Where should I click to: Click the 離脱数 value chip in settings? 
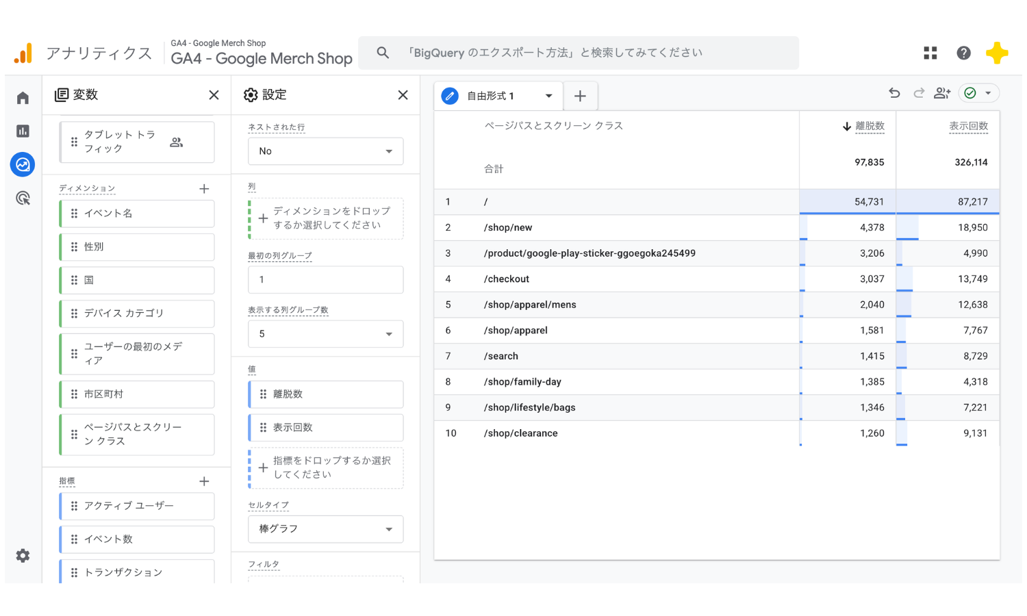pos(325,394)
